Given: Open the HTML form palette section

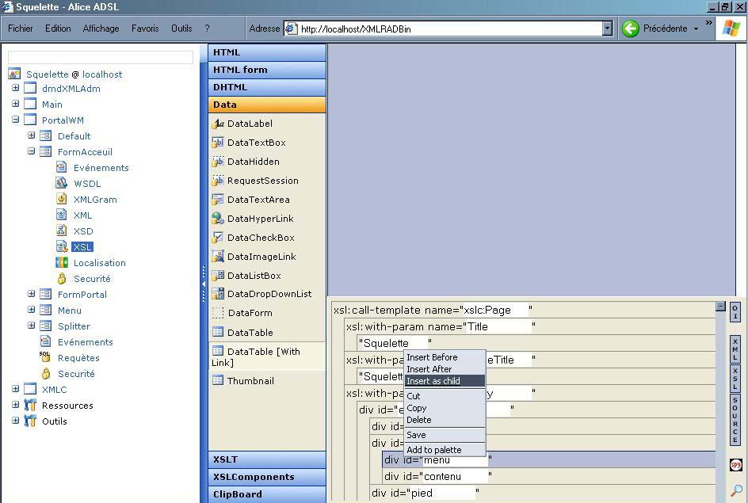Looking at the screenshot, I should coord(266,70).
